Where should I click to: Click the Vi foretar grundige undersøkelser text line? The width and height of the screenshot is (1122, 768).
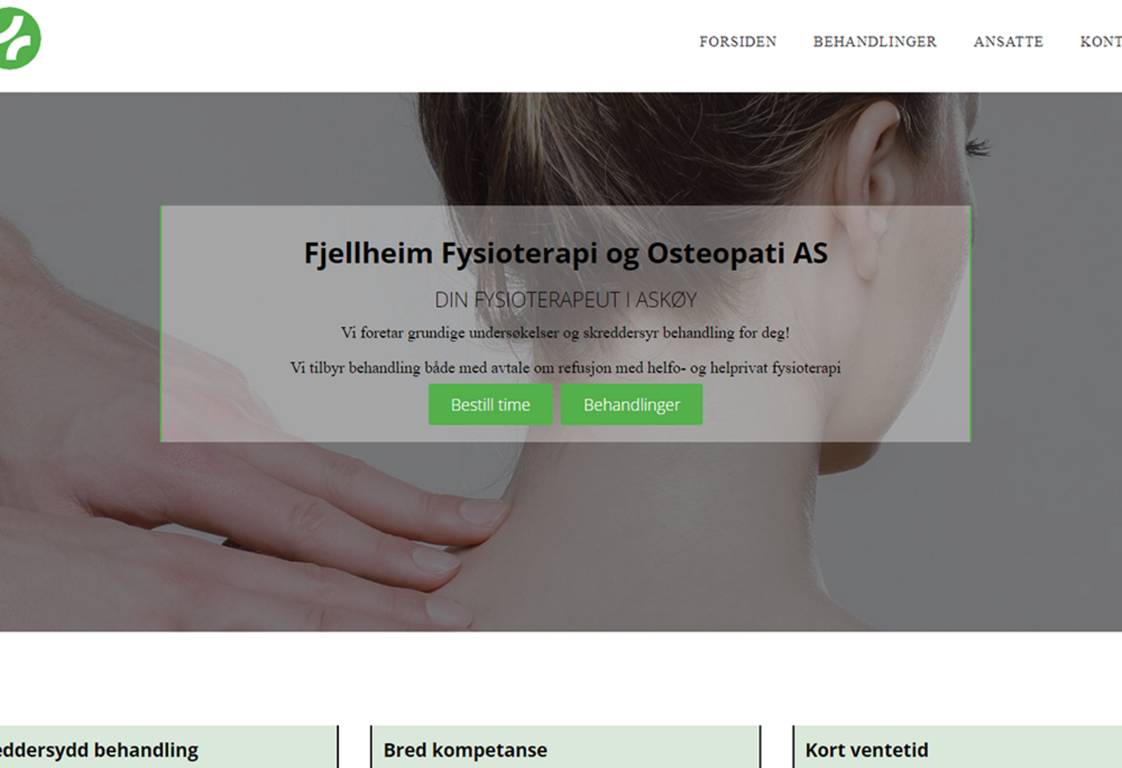565,333
